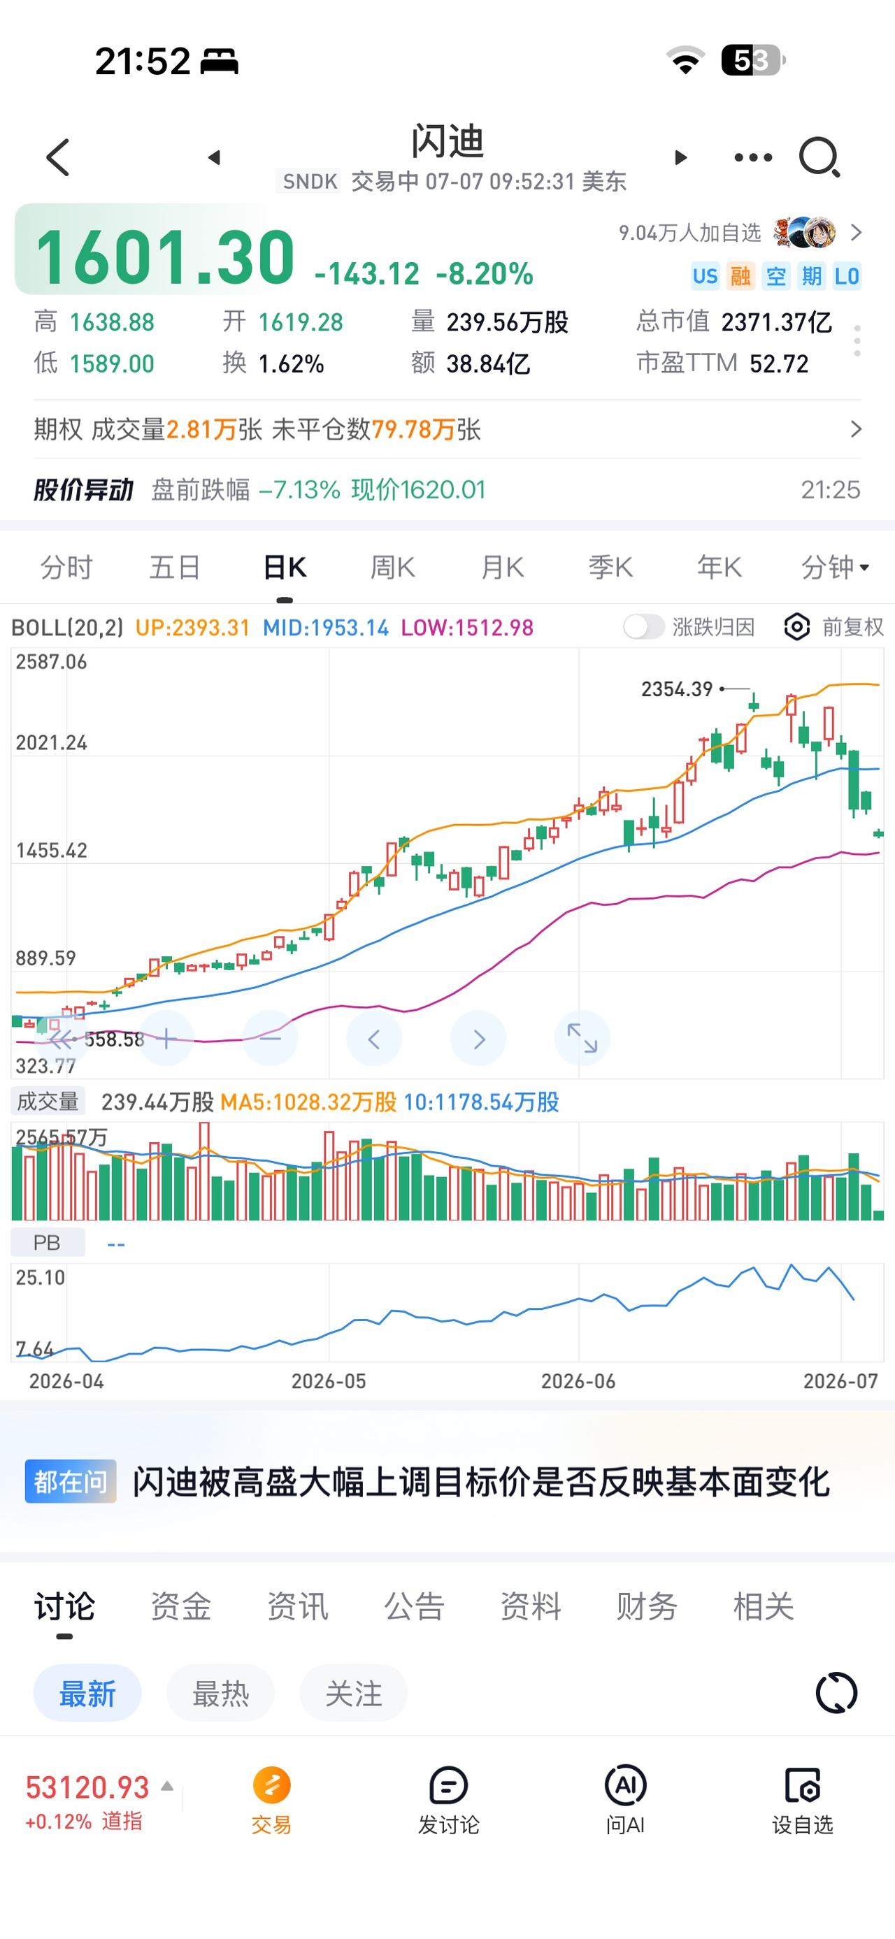Image resolution: width=895 pixels, height=1939 pixels.
Task: Tap the 交易 trade button
Action: [x=272, y=1801]
